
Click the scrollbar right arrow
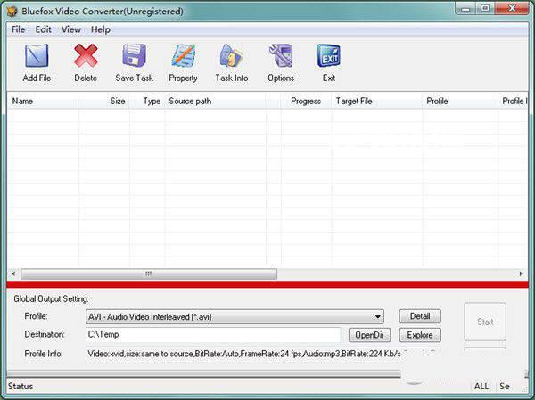pos(521,273)
